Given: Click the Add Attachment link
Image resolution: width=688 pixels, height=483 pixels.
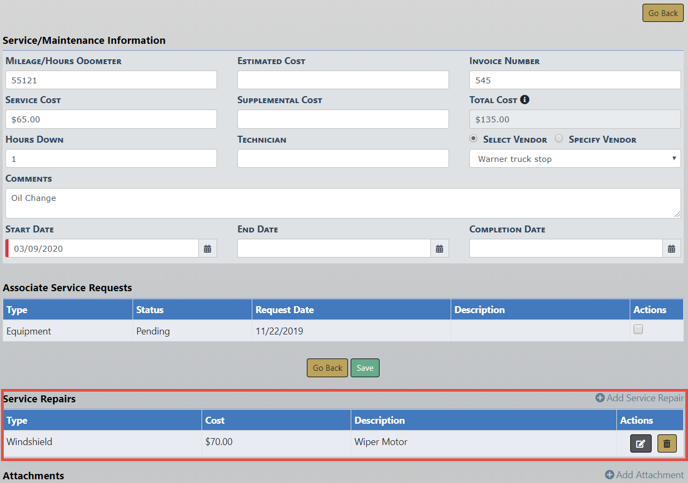Looking at the screenshot, I should (644, 475).
